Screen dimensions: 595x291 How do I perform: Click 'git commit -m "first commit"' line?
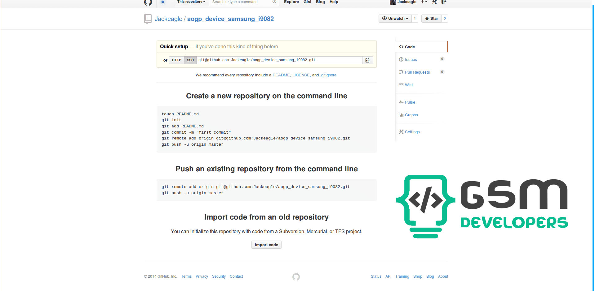pos(196,132)
